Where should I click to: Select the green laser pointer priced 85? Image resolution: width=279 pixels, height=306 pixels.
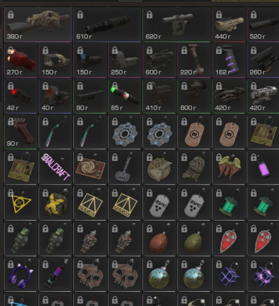point(125,96)
